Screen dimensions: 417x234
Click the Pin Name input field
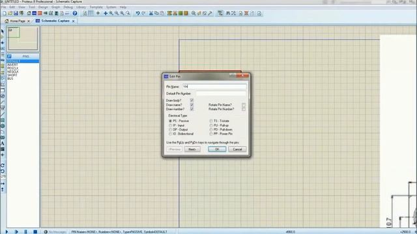pyautogui.click(x=214, y=86)
